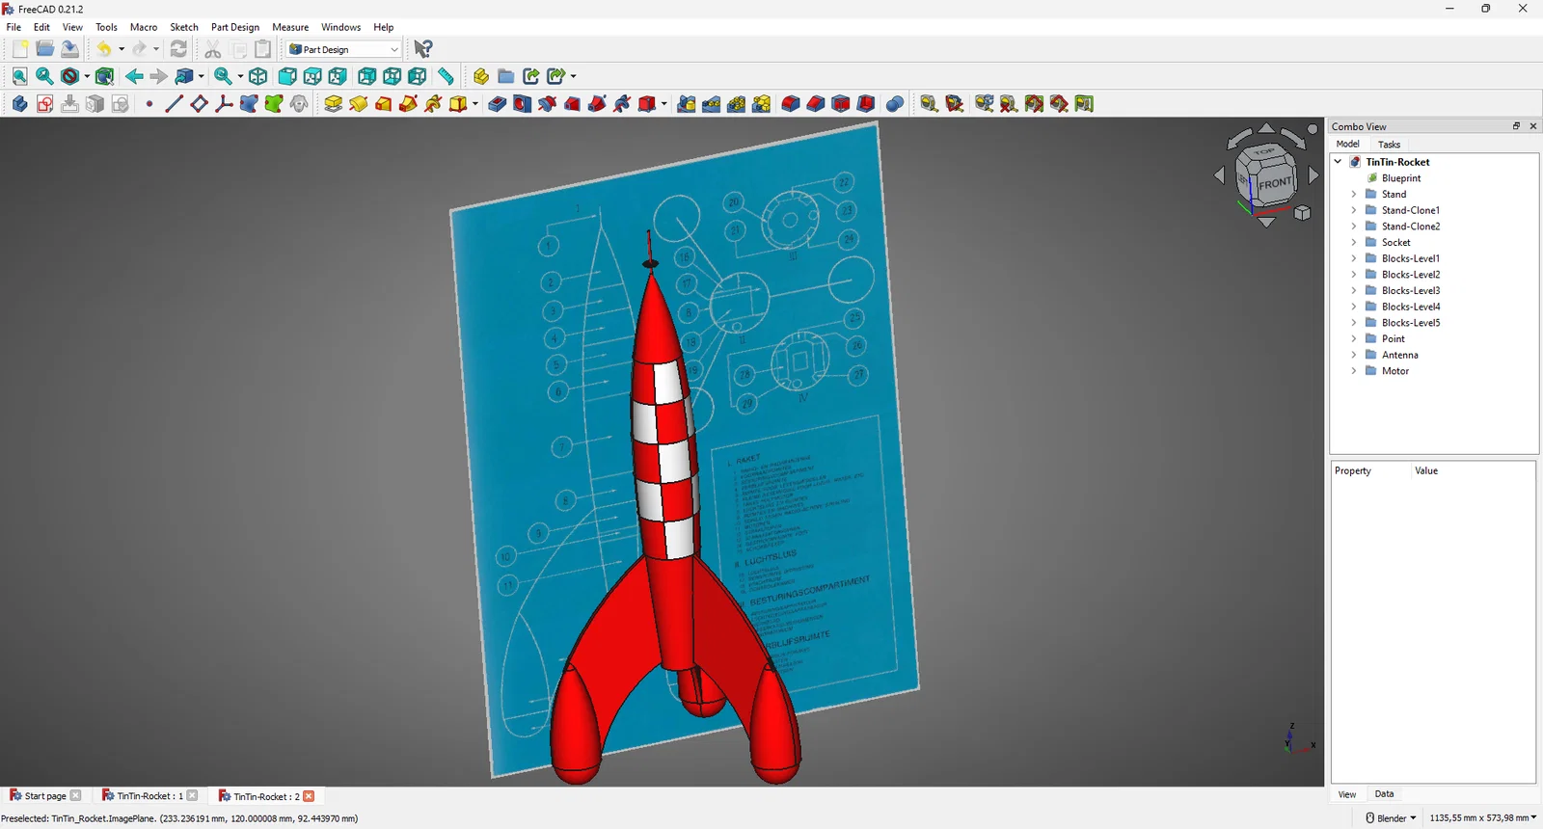Switch to the Data property tab
The image size is (1543, 829).
tap(1384, 794)
